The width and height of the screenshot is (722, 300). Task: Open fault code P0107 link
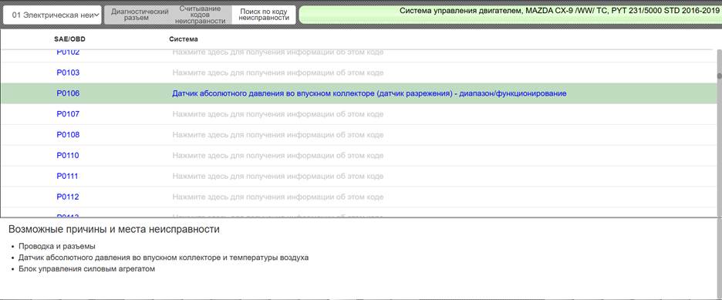tap(68, 114)
